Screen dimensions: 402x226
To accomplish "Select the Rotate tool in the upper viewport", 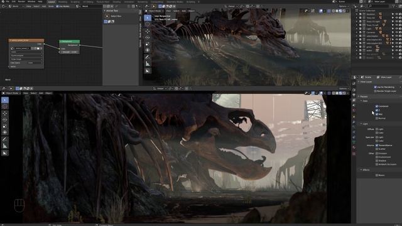I will (148, 38).
